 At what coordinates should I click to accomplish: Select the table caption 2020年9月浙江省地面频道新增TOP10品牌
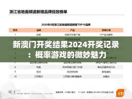click(x=66, y=25)
